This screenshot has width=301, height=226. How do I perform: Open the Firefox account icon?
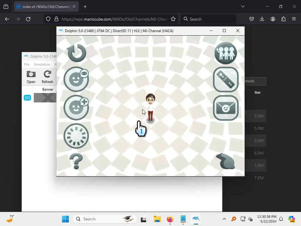point(273,19)
